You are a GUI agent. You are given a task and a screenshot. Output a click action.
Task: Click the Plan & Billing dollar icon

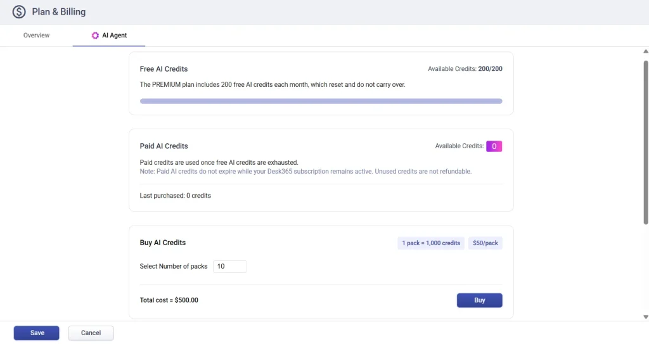click(x=19, y=12)
